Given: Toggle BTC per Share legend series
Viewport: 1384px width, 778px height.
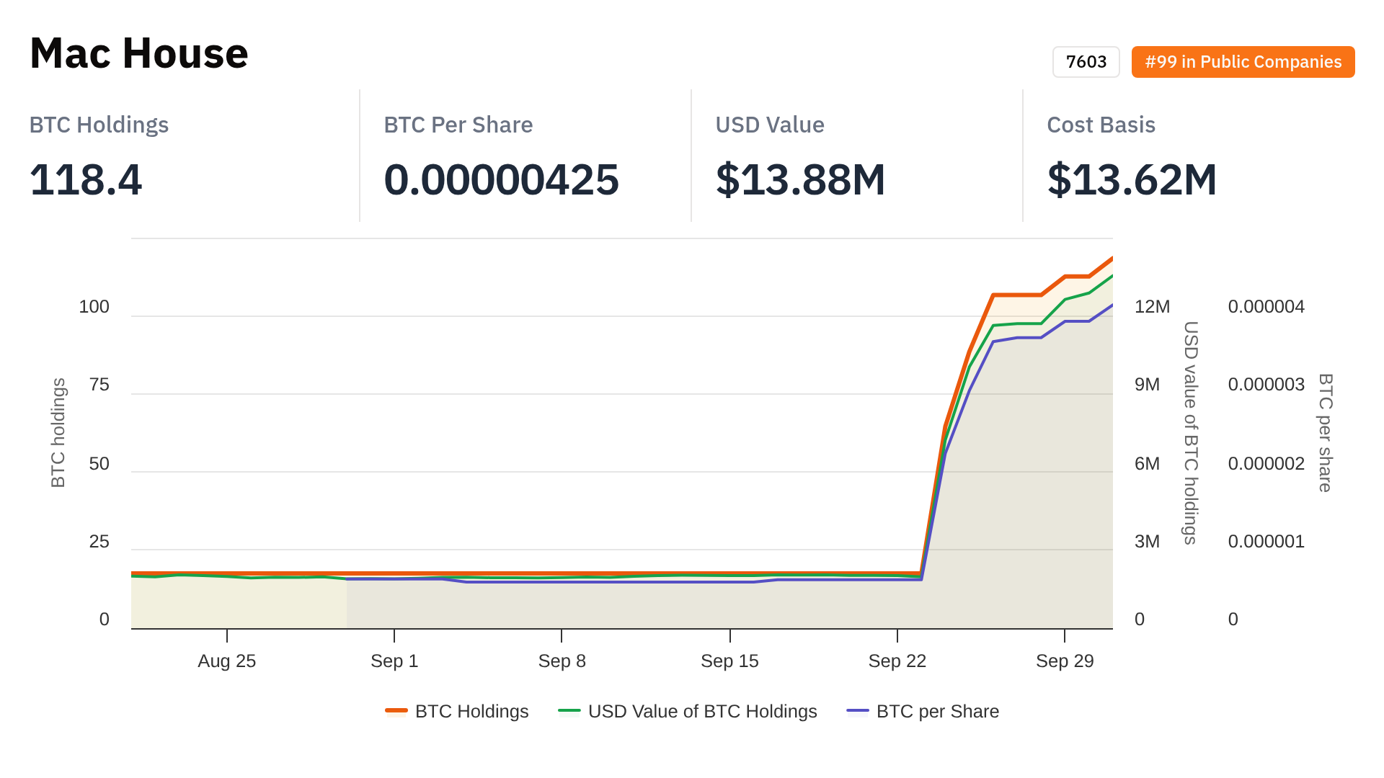Looking at the screenshot, I should (x=937, y=711).
